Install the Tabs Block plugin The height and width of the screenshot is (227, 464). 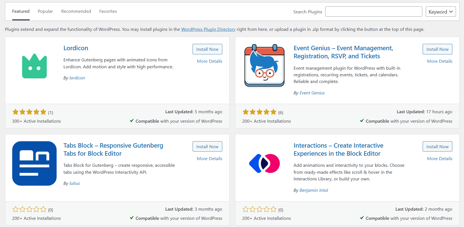pos(207,147)
